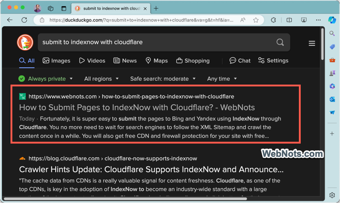
Task: Submit search with the magnifier icon
Action: [x=280, y=42]
